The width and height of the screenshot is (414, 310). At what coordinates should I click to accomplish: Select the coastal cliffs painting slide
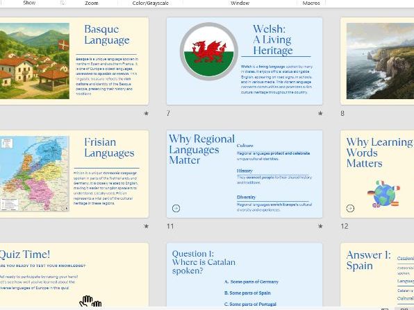tap(377, 61)
